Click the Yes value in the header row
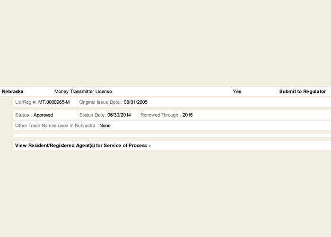 [x=237, y=91]
